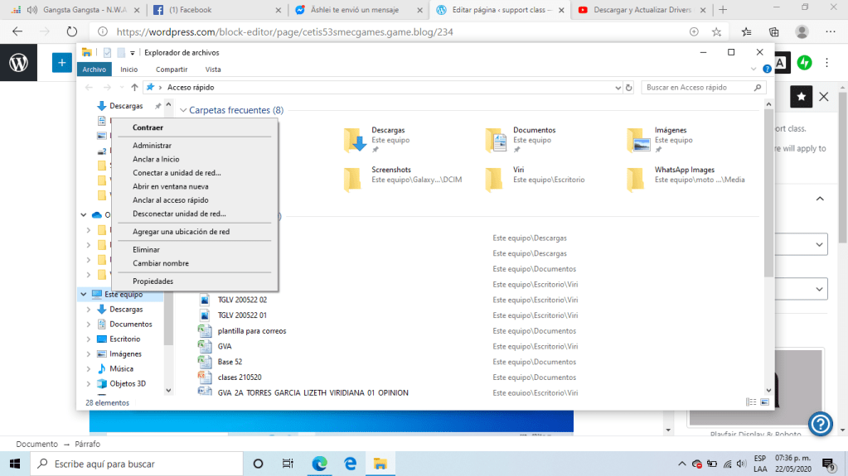Image resolution: width=848 pixels, height=476 pixels.
Task: Open the Documentos frequent folder icon
Action: [x=496, y=140]
